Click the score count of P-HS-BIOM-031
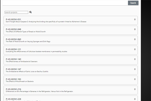The height and width of the screenshot is (101, 151). pos(135,19)
